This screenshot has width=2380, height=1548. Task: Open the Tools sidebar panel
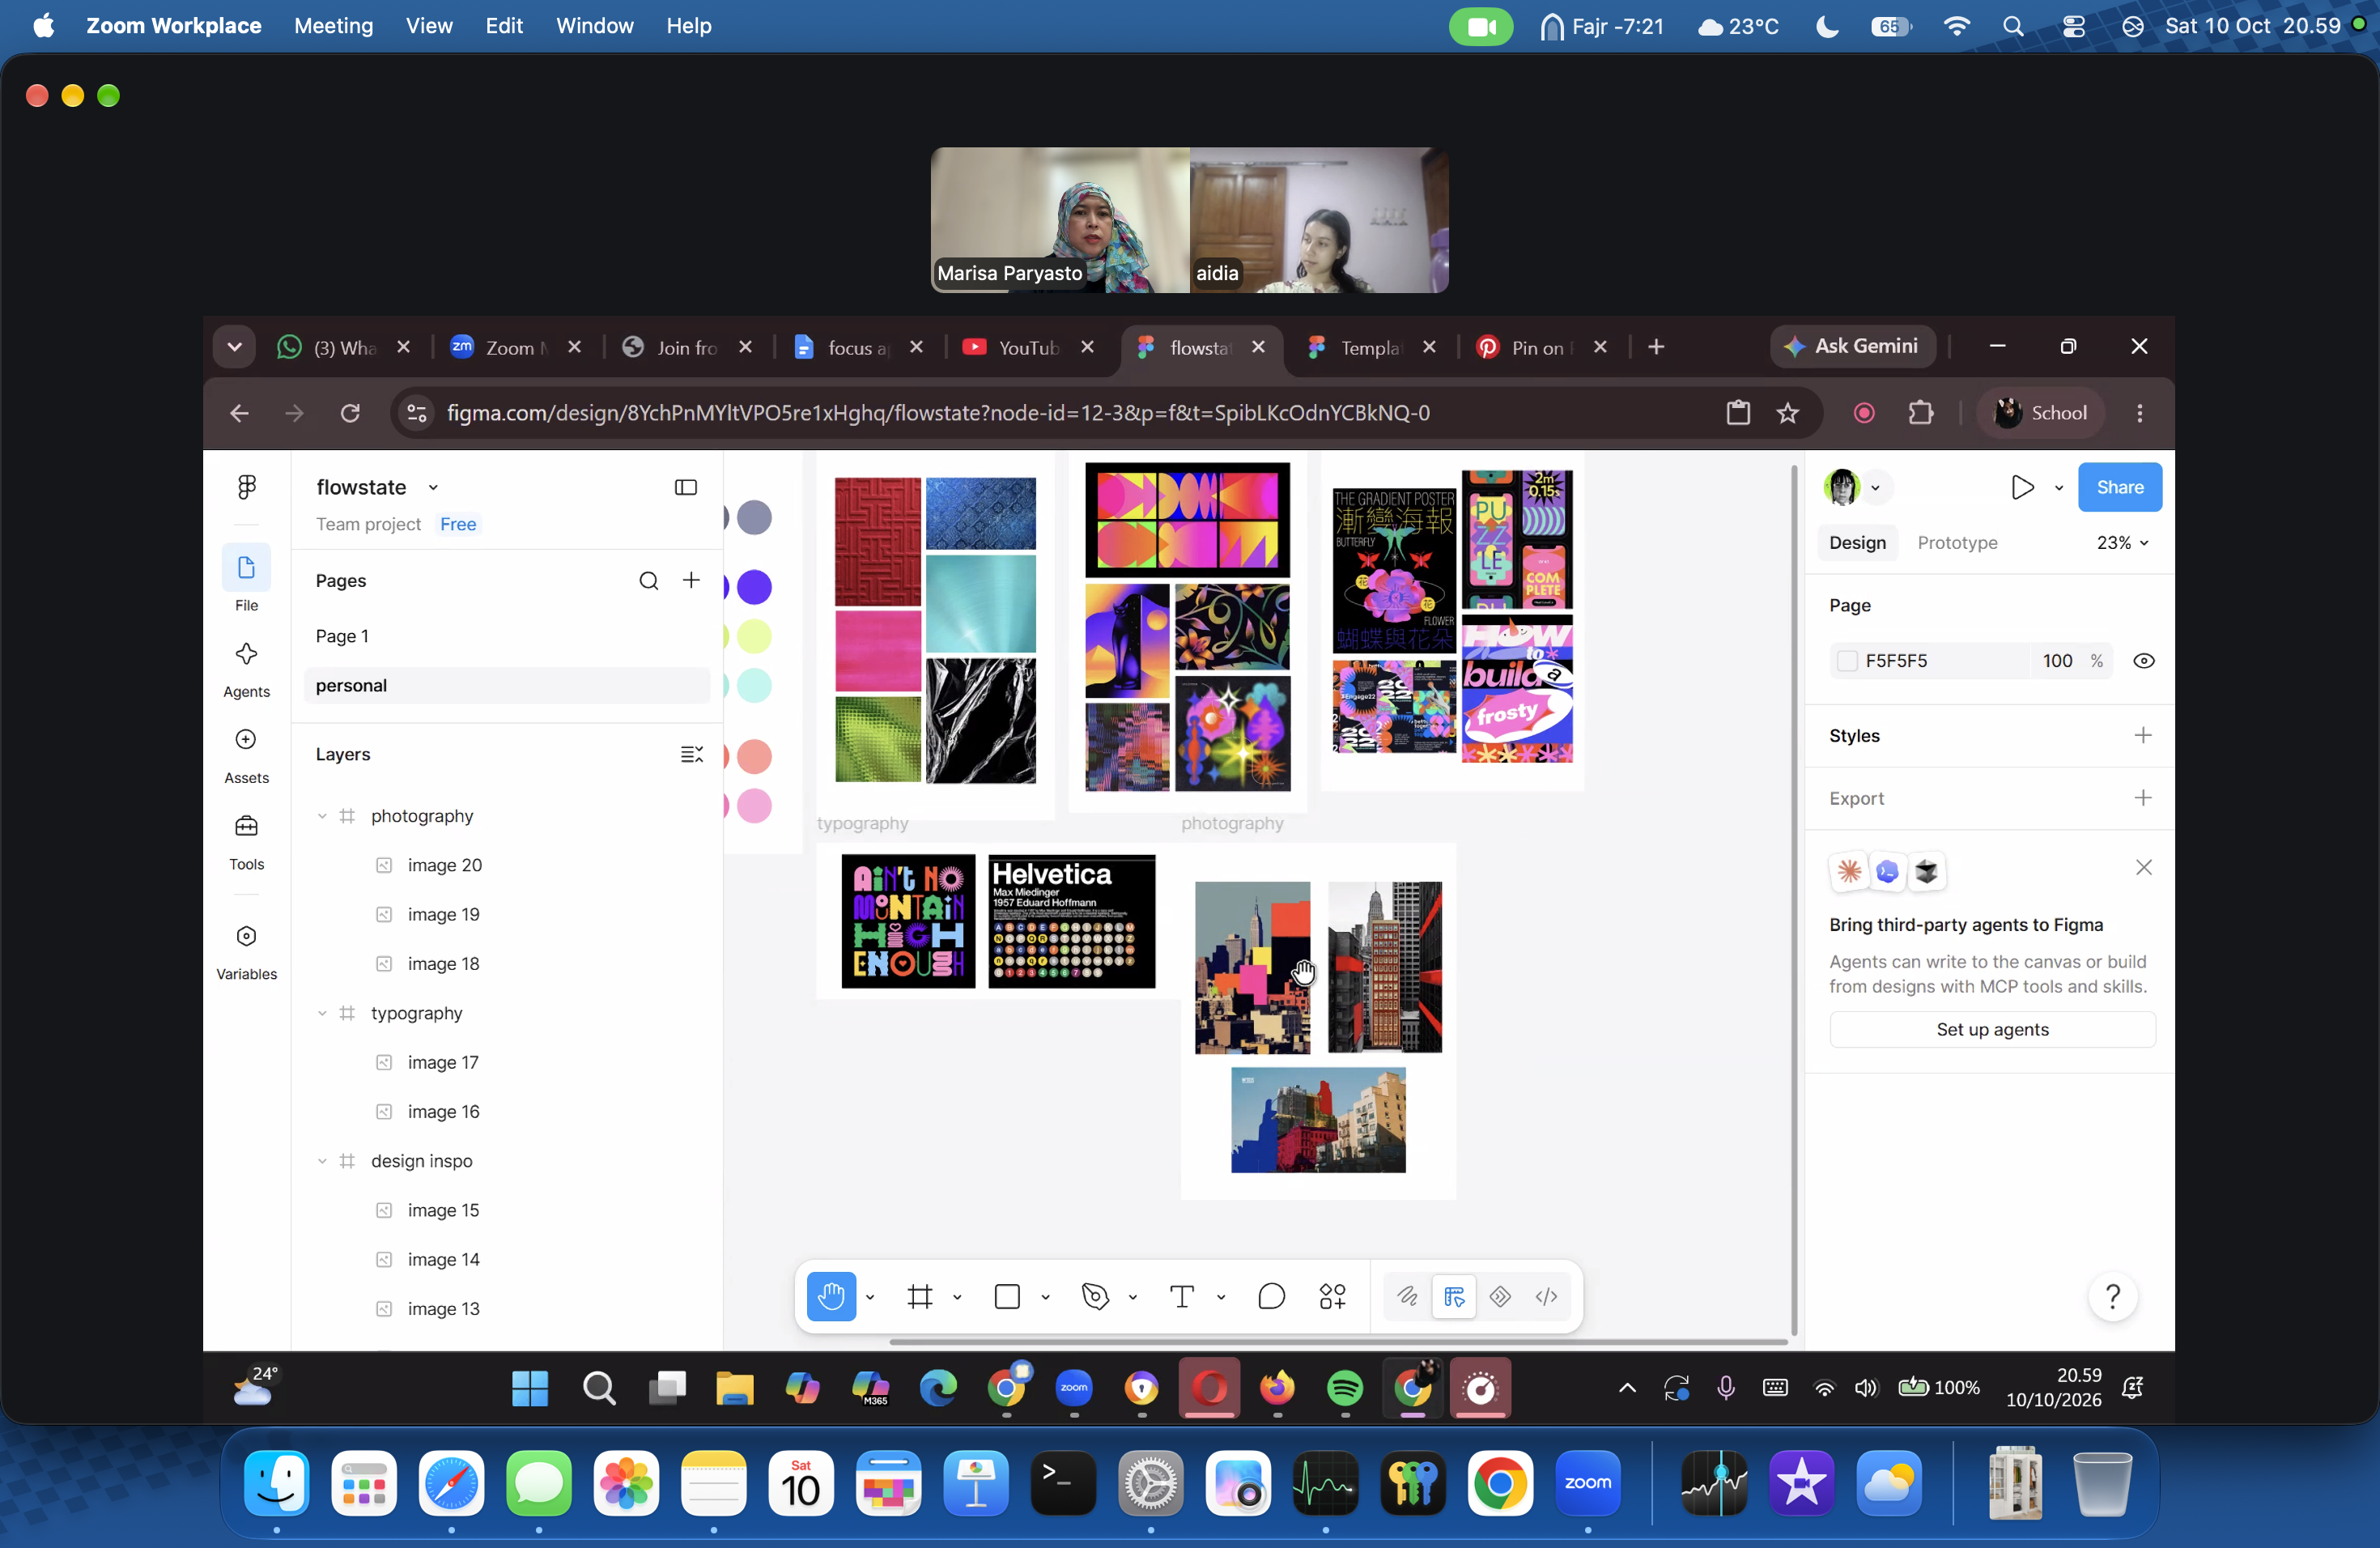click(246, 842)
